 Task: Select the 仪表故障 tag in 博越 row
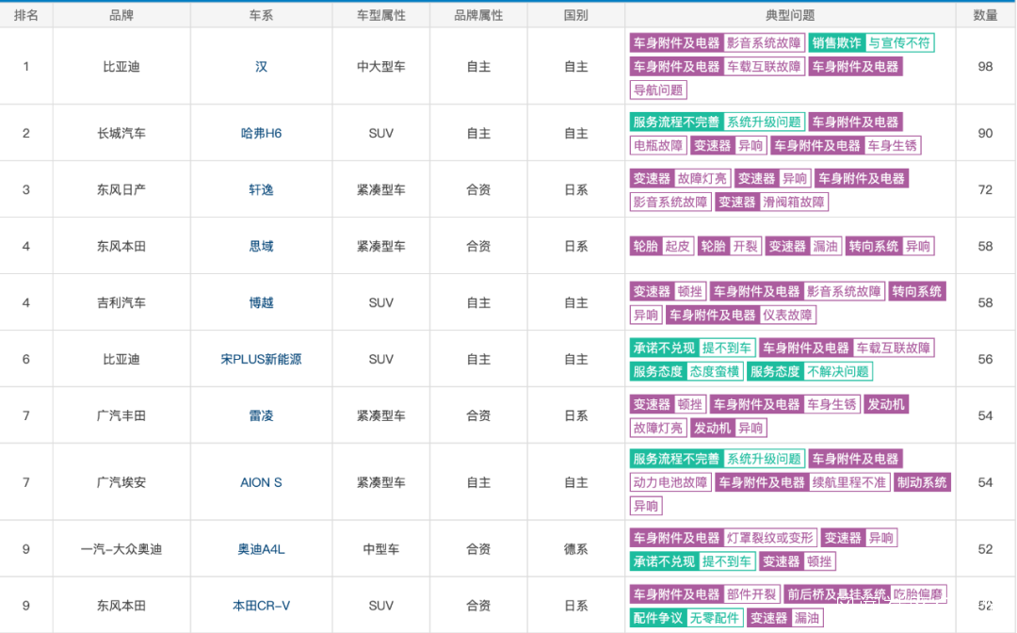coord(787,316)
